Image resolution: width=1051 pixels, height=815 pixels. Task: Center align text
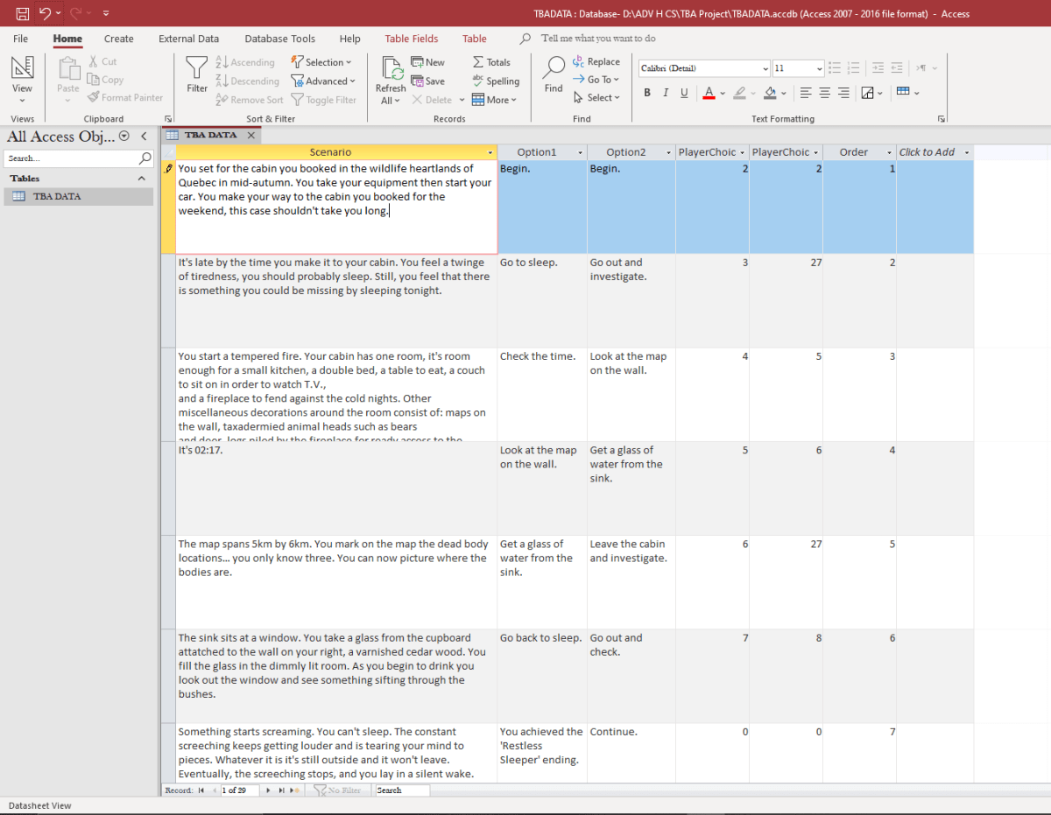tap(824, 93)
